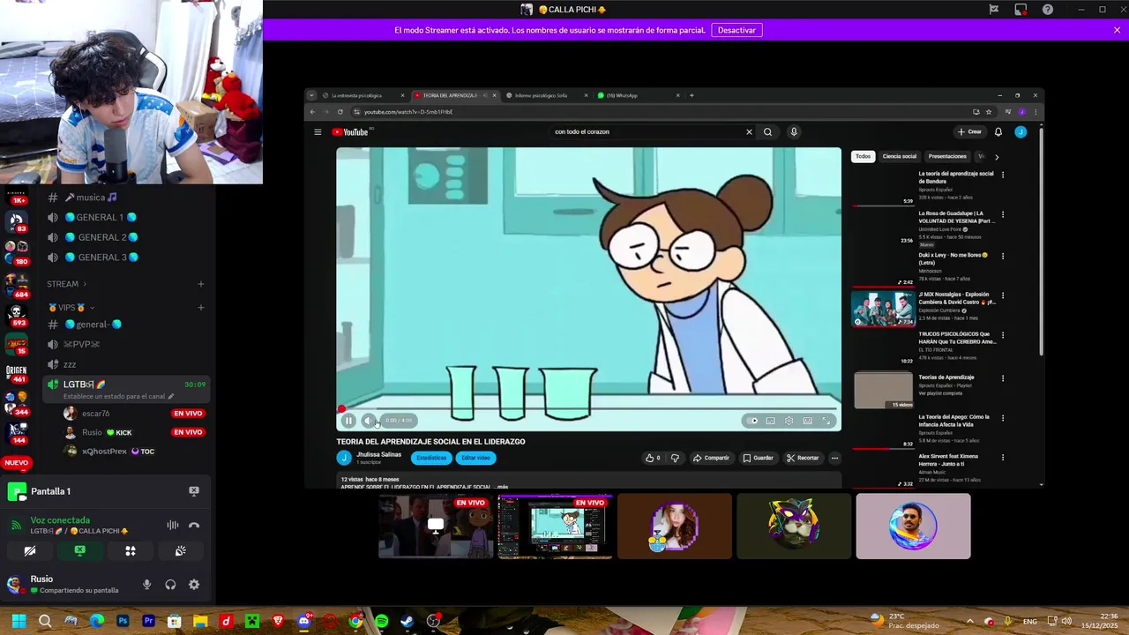
Task: Add a channel to STREAM category
Action: 201,284
